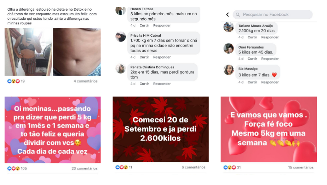Click Responder under Bia Massiço's comment
Image resolution: width=327 pixels, height=185 pixels.
[270, 82]
